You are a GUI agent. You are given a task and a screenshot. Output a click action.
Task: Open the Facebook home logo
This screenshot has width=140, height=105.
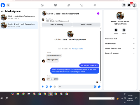[3, 5]
